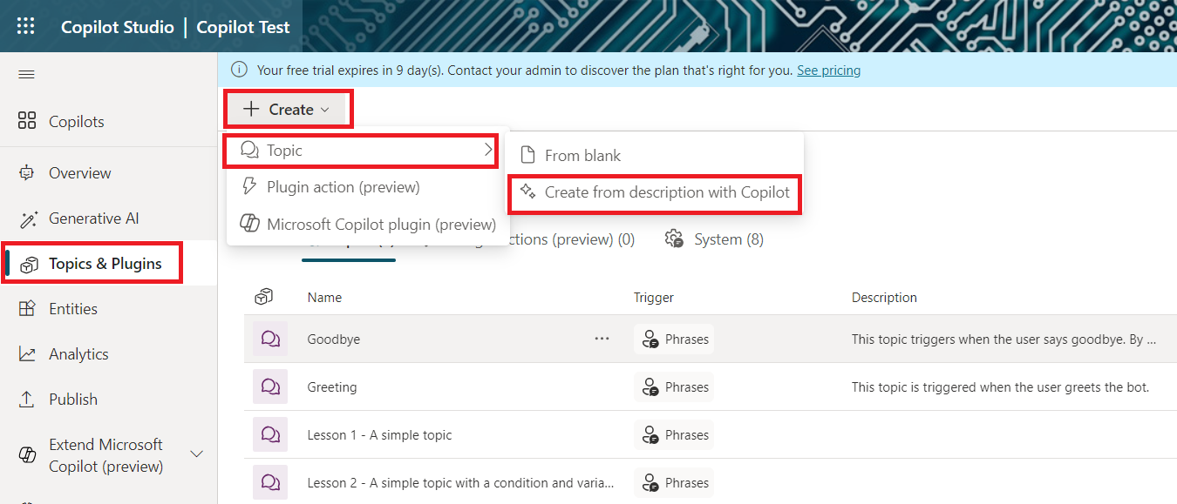Click the See pricing link
Viewport: 1177px width, 504px height.
point(828,71)
